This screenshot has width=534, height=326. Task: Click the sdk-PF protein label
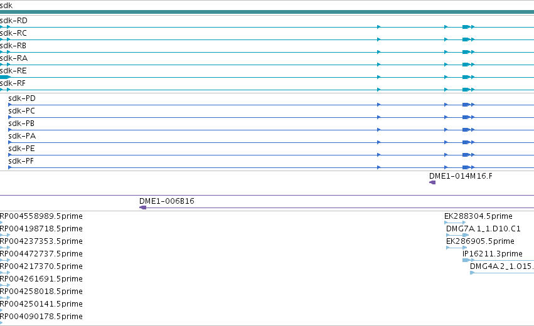pyautogui.click(x=21, y=161)
